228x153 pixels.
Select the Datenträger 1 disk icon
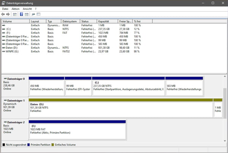[5, 100]
